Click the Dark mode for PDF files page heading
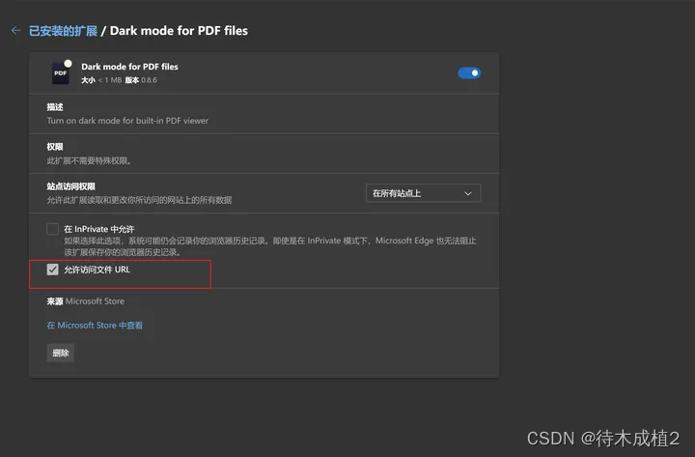This screenshot has width=695, height=457. (x=179, y=31)
